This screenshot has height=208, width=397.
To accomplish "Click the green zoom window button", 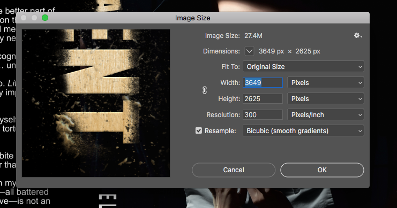I will [x=45, y=18].
